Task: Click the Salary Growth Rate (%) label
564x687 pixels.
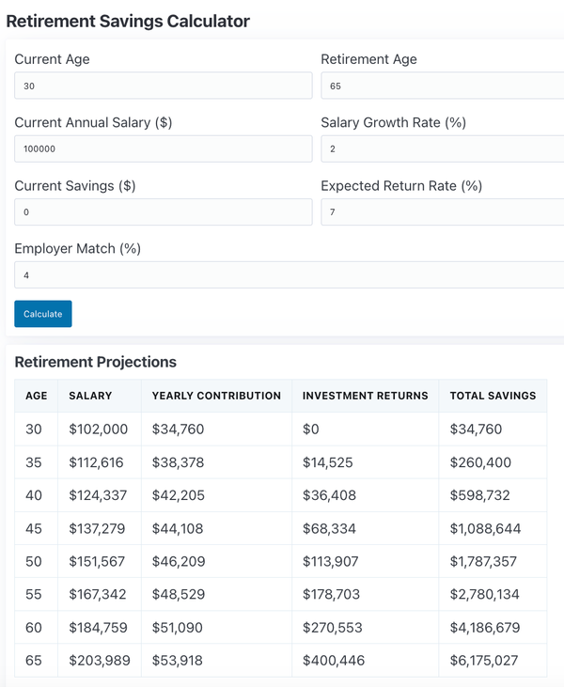Action: pyautogui.click(x=394, y=122)
